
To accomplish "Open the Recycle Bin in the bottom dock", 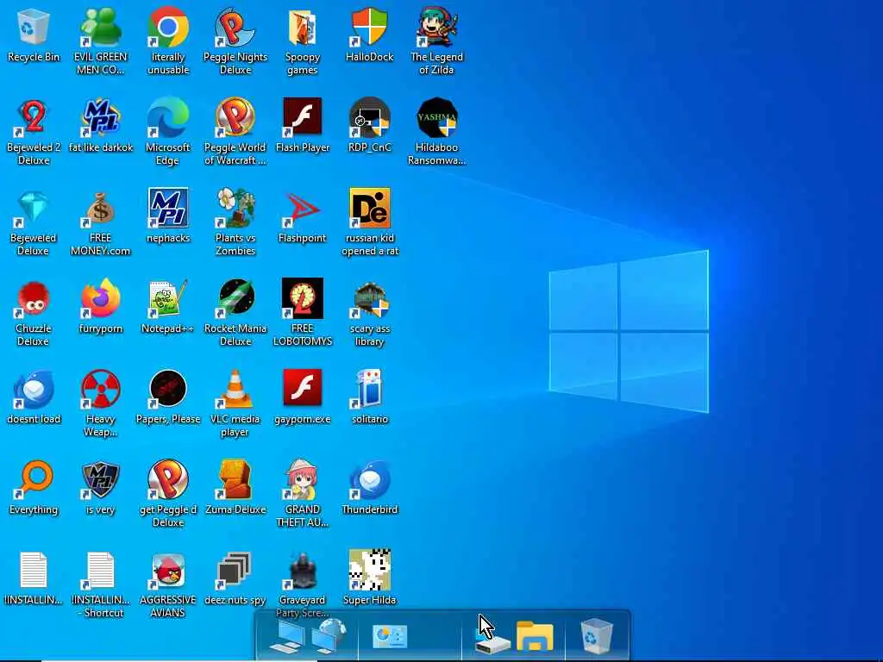I will 596,636.
